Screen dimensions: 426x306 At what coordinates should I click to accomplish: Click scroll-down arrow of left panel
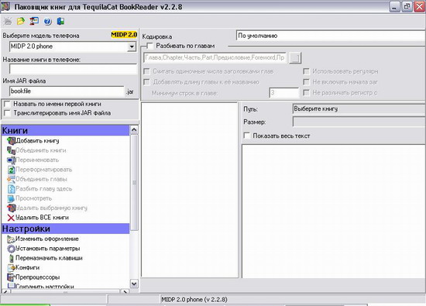pyautogui.click(x=134, y=284)
